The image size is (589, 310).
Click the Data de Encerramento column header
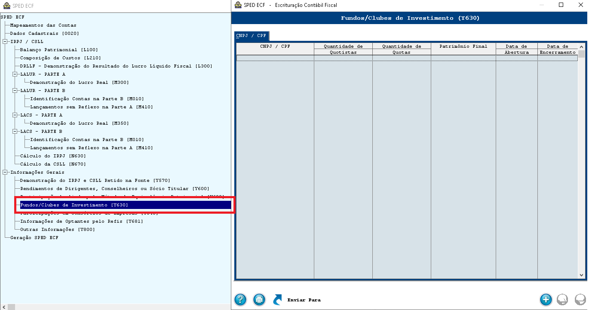(x=558, y=49)
